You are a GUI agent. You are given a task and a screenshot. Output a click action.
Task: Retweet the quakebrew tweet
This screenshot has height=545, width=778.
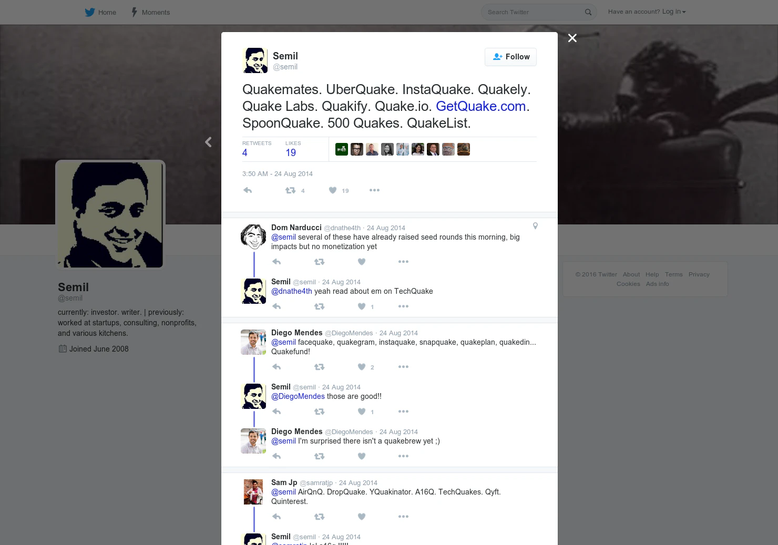[319, 456]
